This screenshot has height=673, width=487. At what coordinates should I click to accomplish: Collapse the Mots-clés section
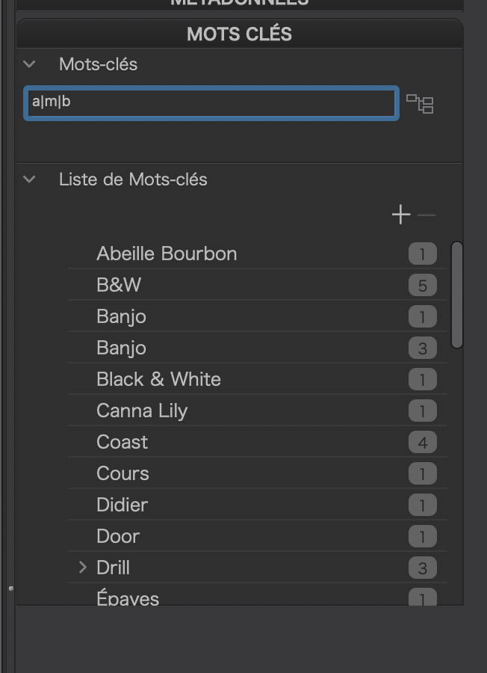coord(30,64)
